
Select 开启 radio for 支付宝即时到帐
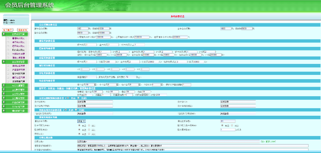(68, 98)
